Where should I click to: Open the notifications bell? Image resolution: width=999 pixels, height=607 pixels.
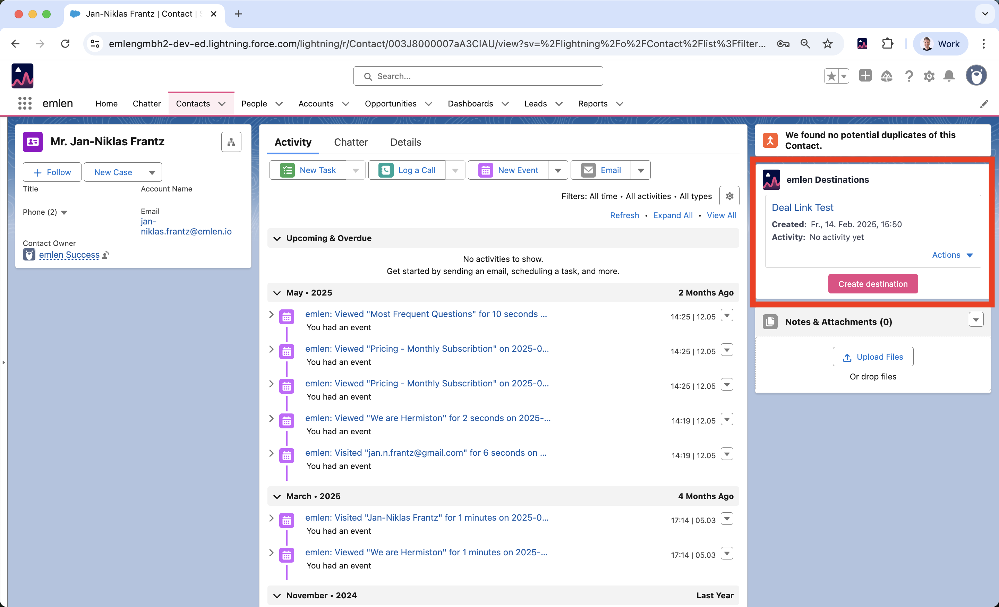point(949,76)
